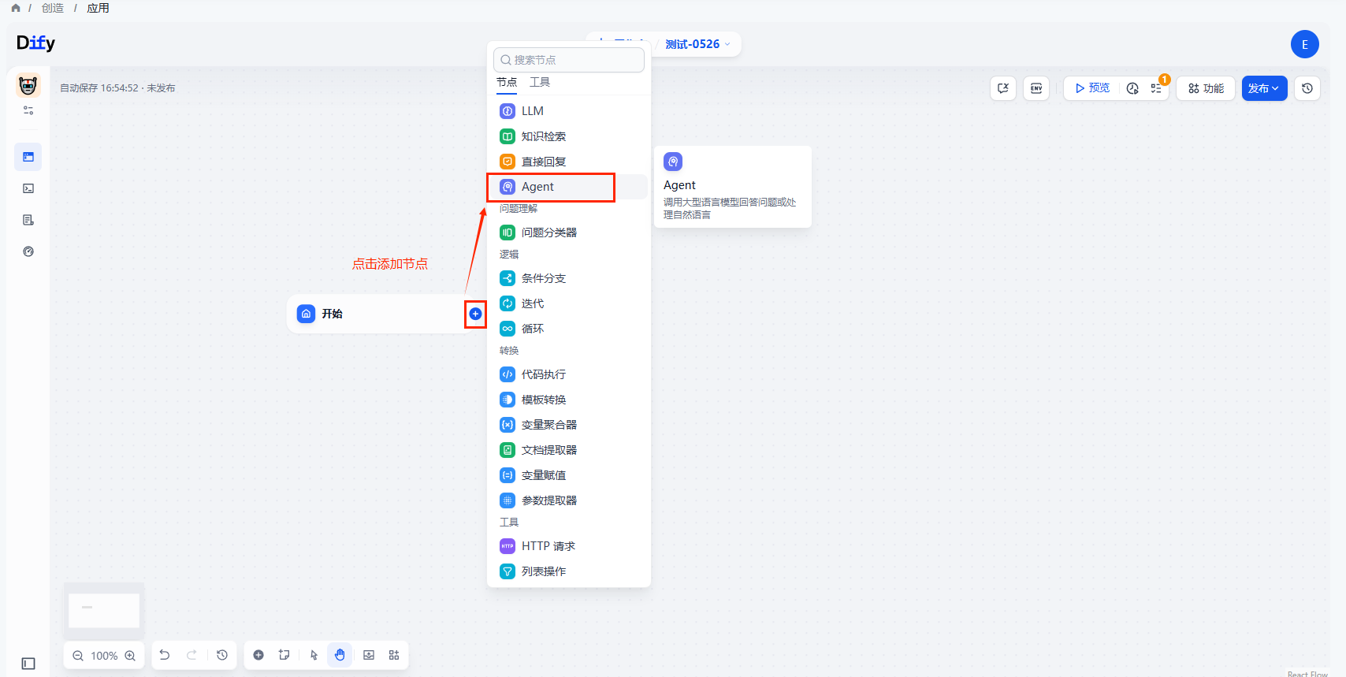Switch to pointer selection mode
The height and width of the screenshot is (677, 1346).
tap(314, 655)
